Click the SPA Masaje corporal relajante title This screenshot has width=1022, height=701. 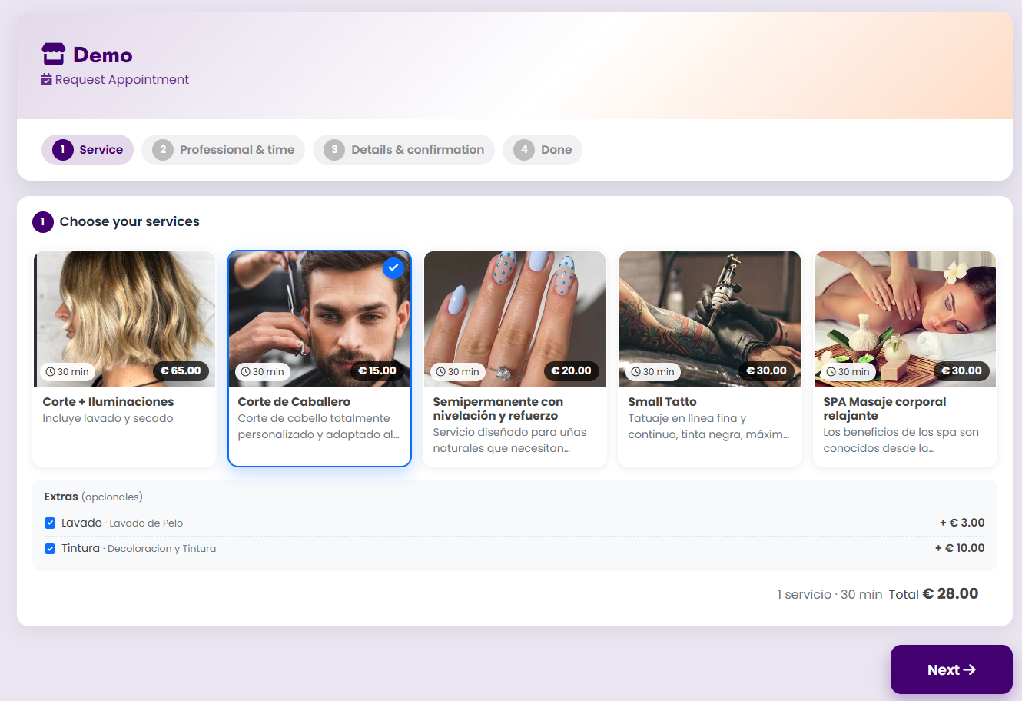(884, 409)
